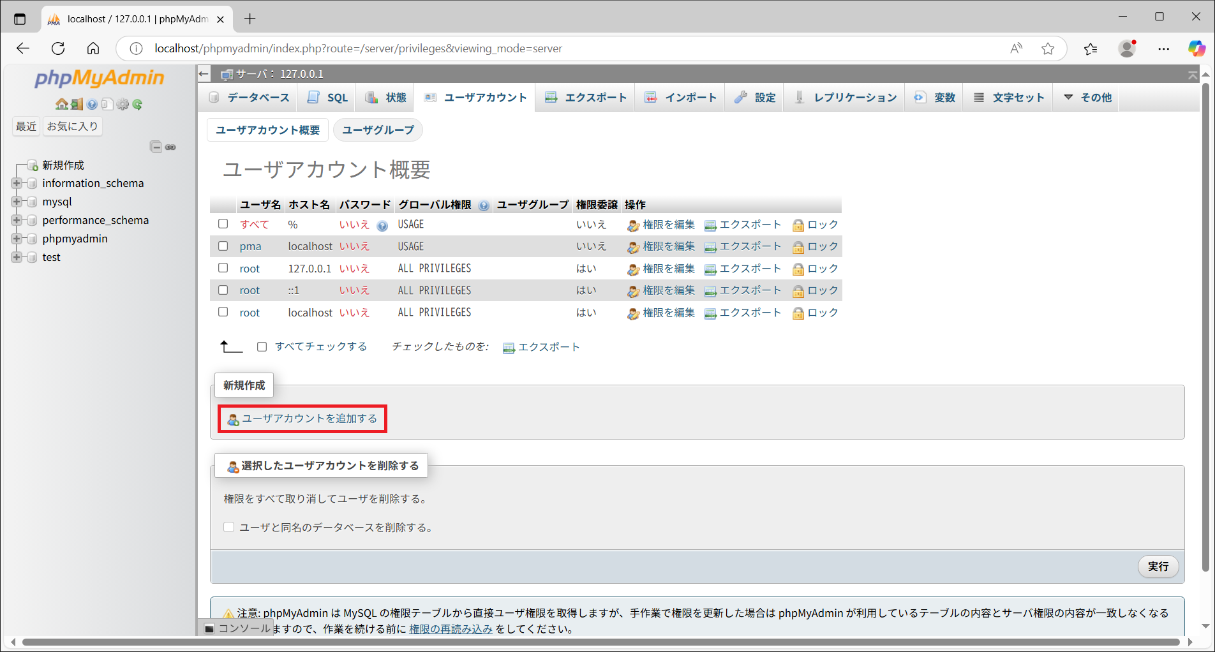Open phpMyAdmin documentation help icon
The image size is (1215, 652).
[92, 104]
